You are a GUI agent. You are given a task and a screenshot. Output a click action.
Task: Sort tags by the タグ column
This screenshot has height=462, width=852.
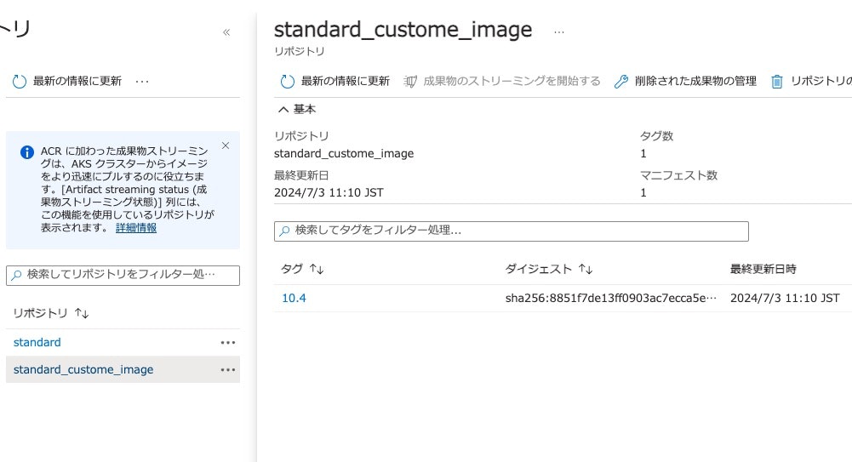coord(302,269)
